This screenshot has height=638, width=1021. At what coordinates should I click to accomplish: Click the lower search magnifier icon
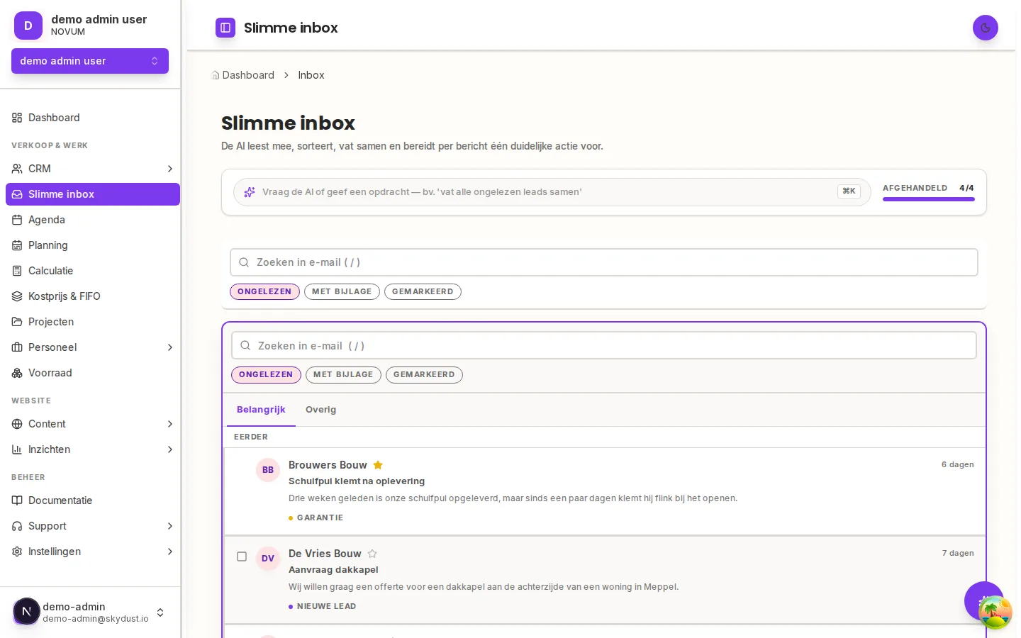coord(245,346)
